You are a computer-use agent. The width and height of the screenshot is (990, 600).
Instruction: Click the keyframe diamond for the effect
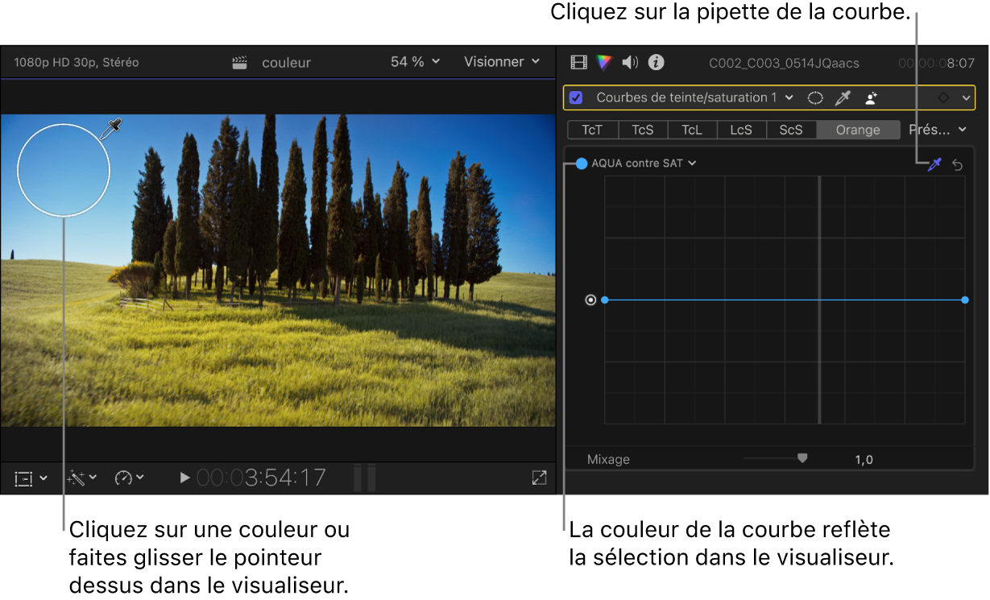[x=943, y=97]
